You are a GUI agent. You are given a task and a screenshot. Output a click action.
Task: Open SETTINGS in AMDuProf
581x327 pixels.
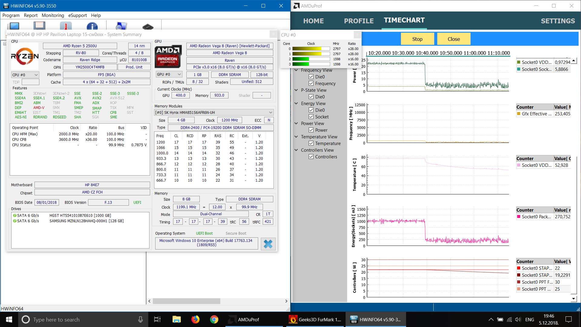[x=558, y=21]
